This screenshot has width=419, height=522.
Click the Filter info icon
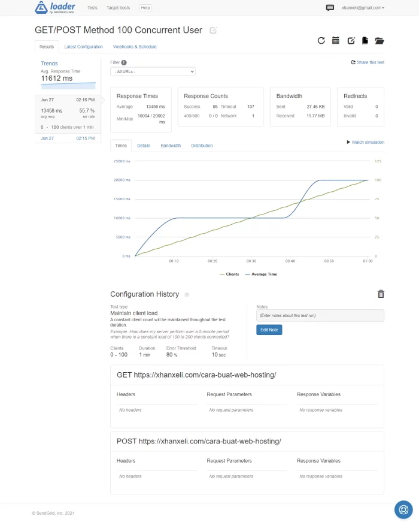click(124, 62)
